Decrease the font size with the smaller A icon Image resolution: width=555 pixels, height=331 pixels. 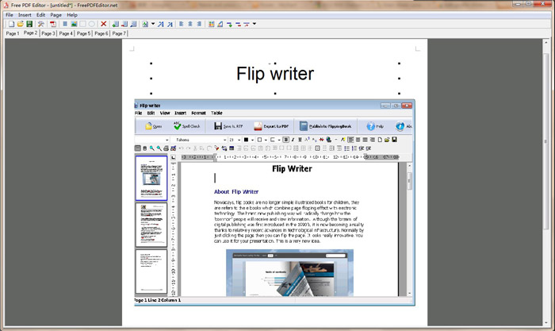170,24
